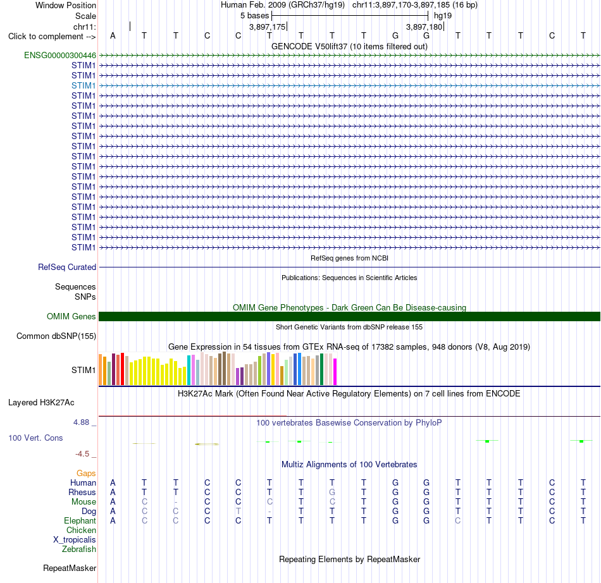Click the gray G in Rhesus row

[332, 492]
